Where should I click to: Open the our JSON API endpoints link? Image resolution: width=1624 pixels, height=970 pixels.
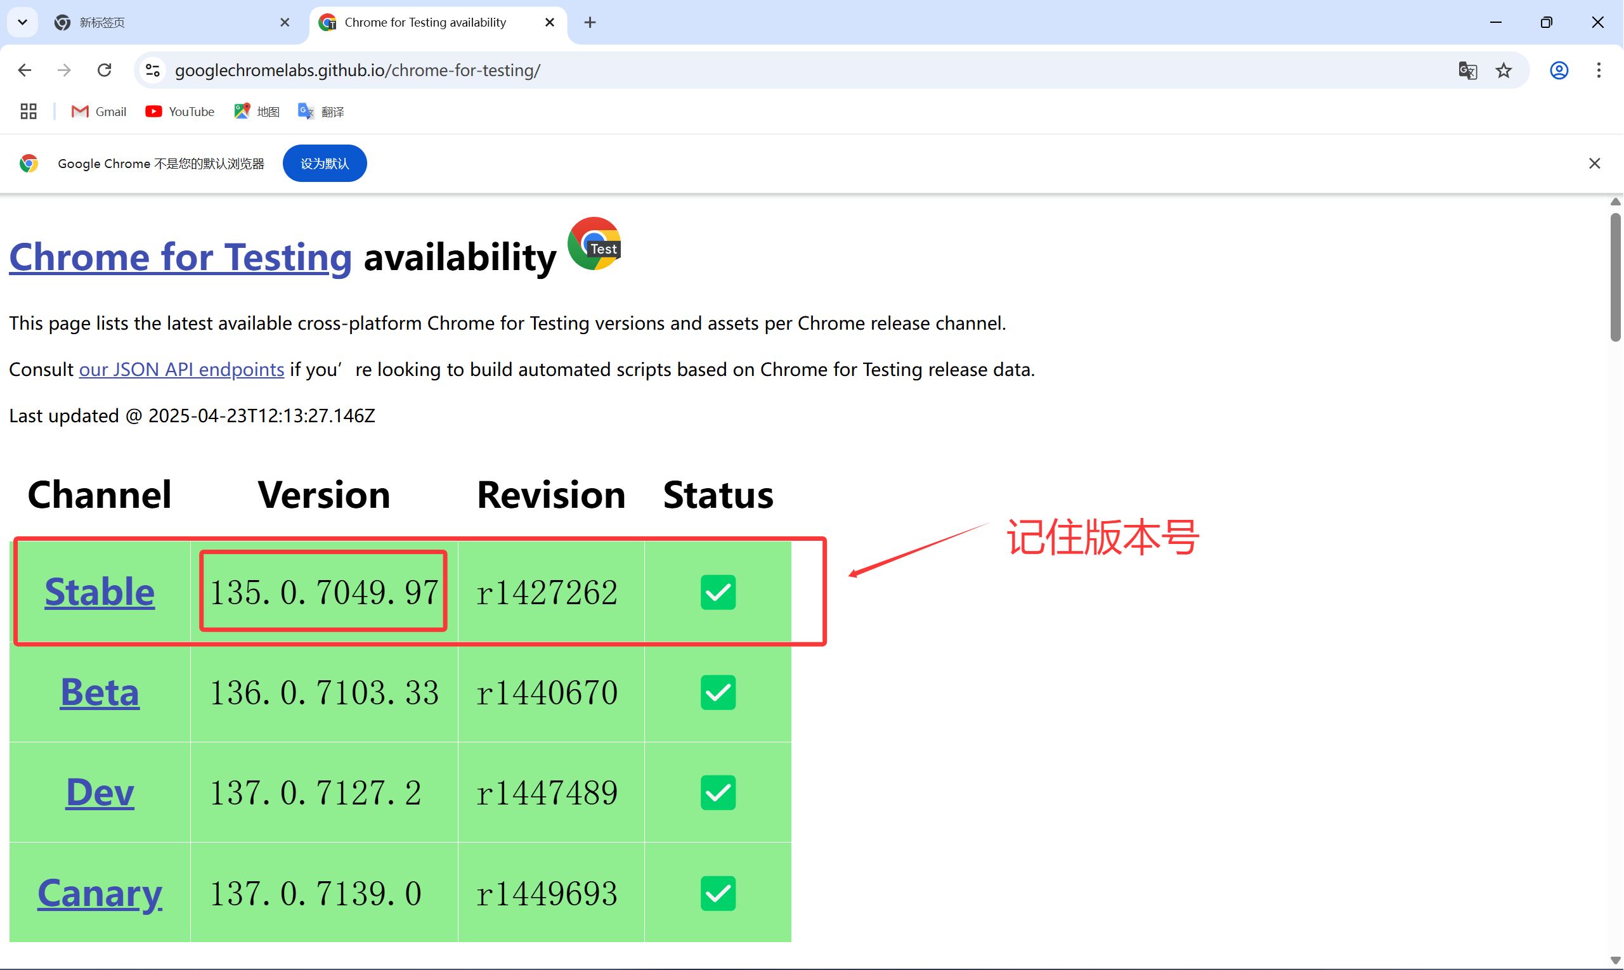coord(181,370)
